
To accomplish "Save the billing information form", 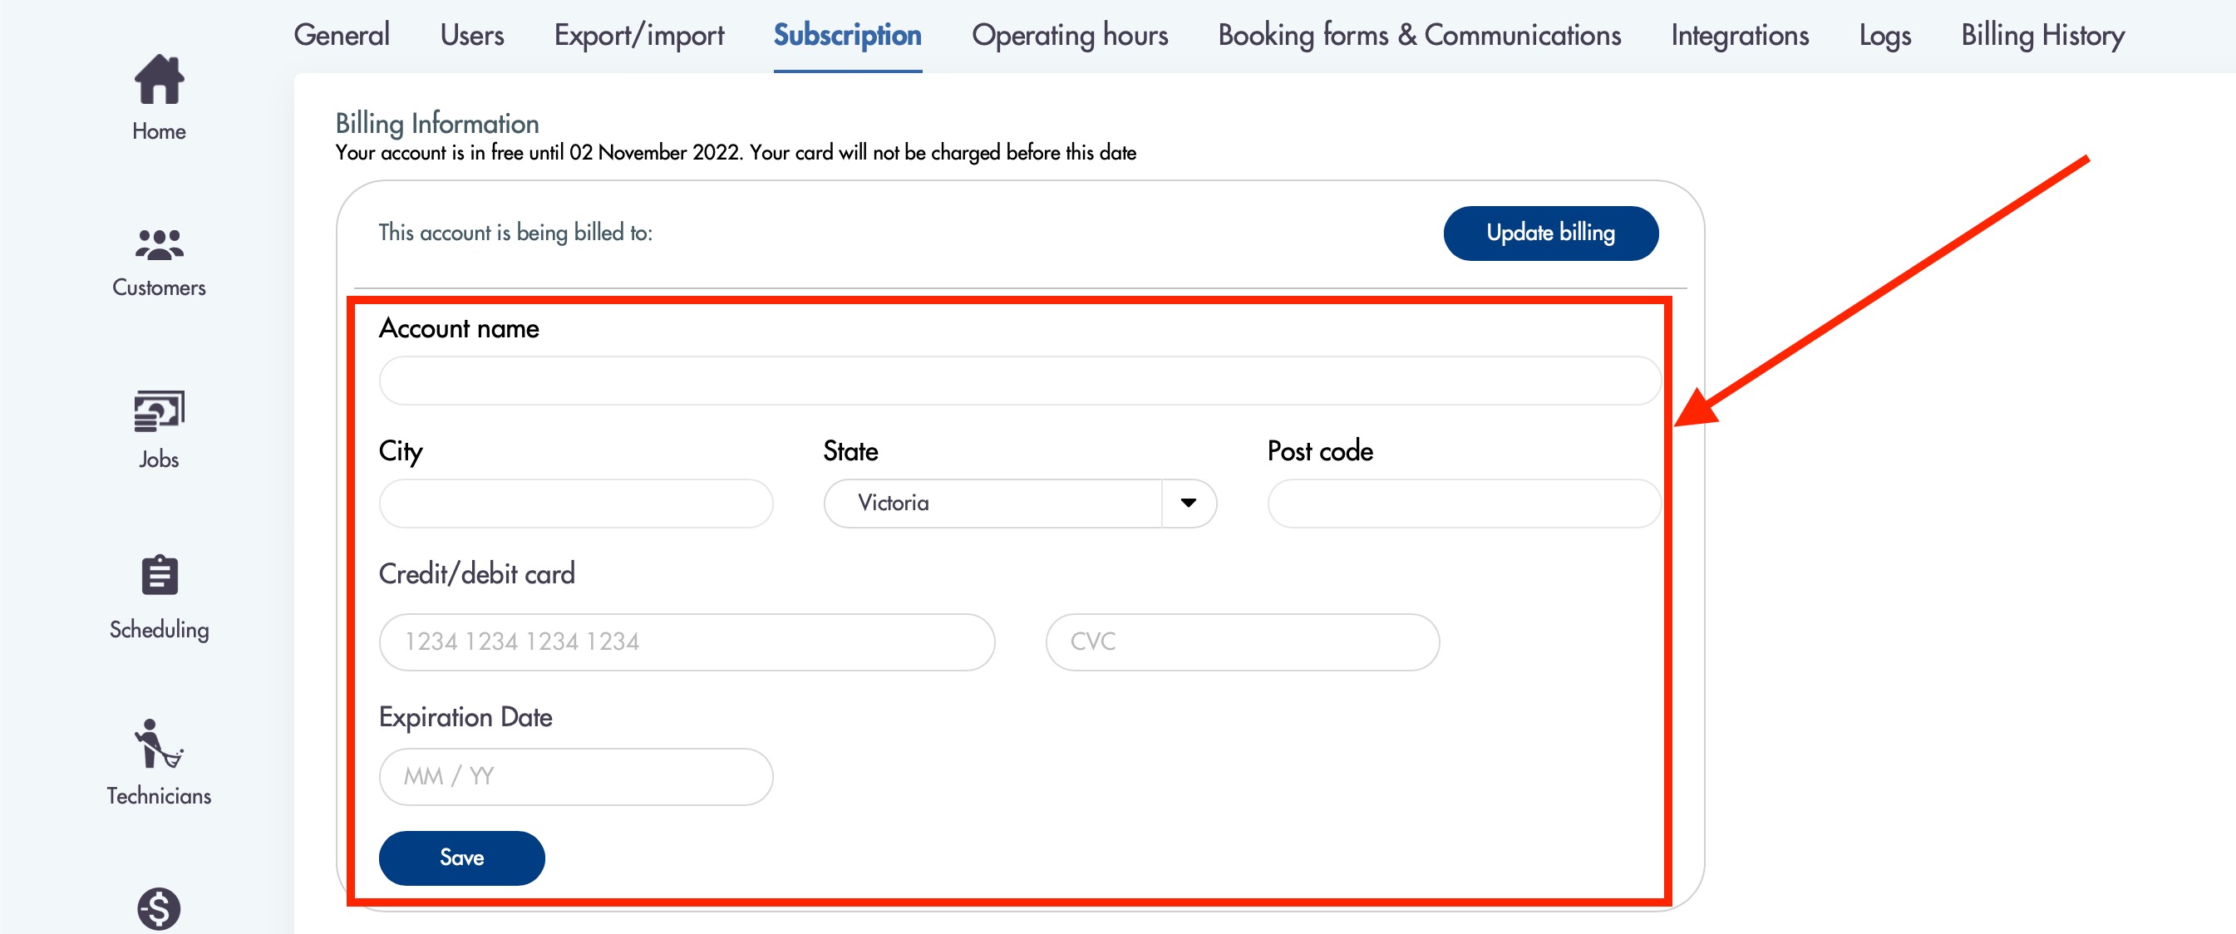I will click(462, 858).
